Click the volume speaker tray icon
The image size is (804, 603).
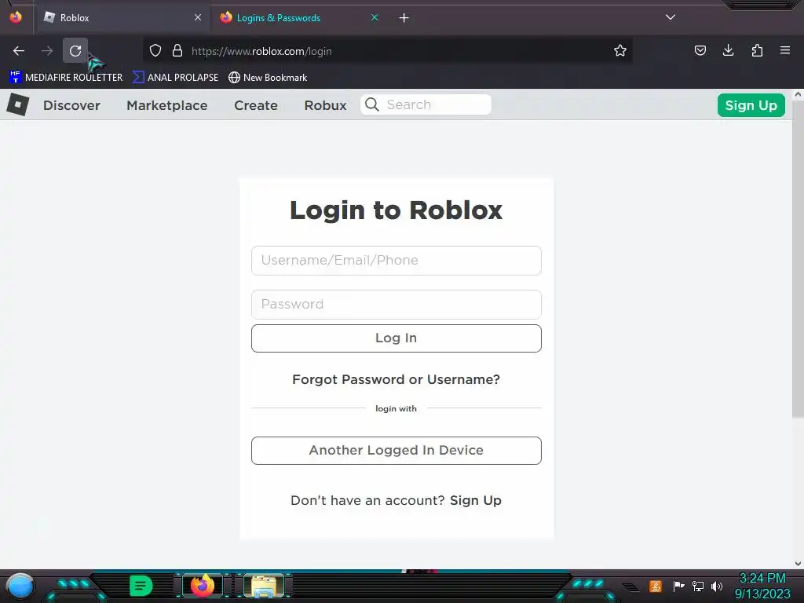[x=717, y=586]
